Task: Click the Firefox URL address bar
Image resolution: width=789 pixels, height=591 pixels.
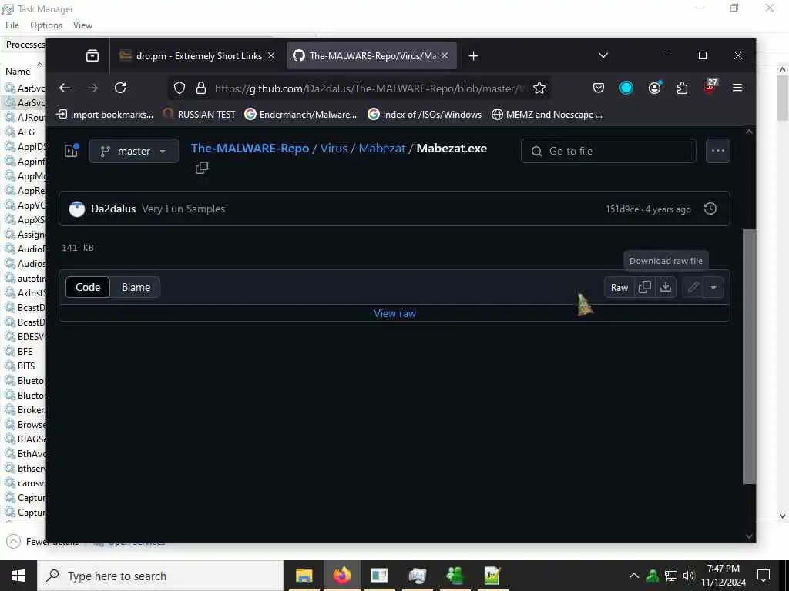Action: point(369,88)
